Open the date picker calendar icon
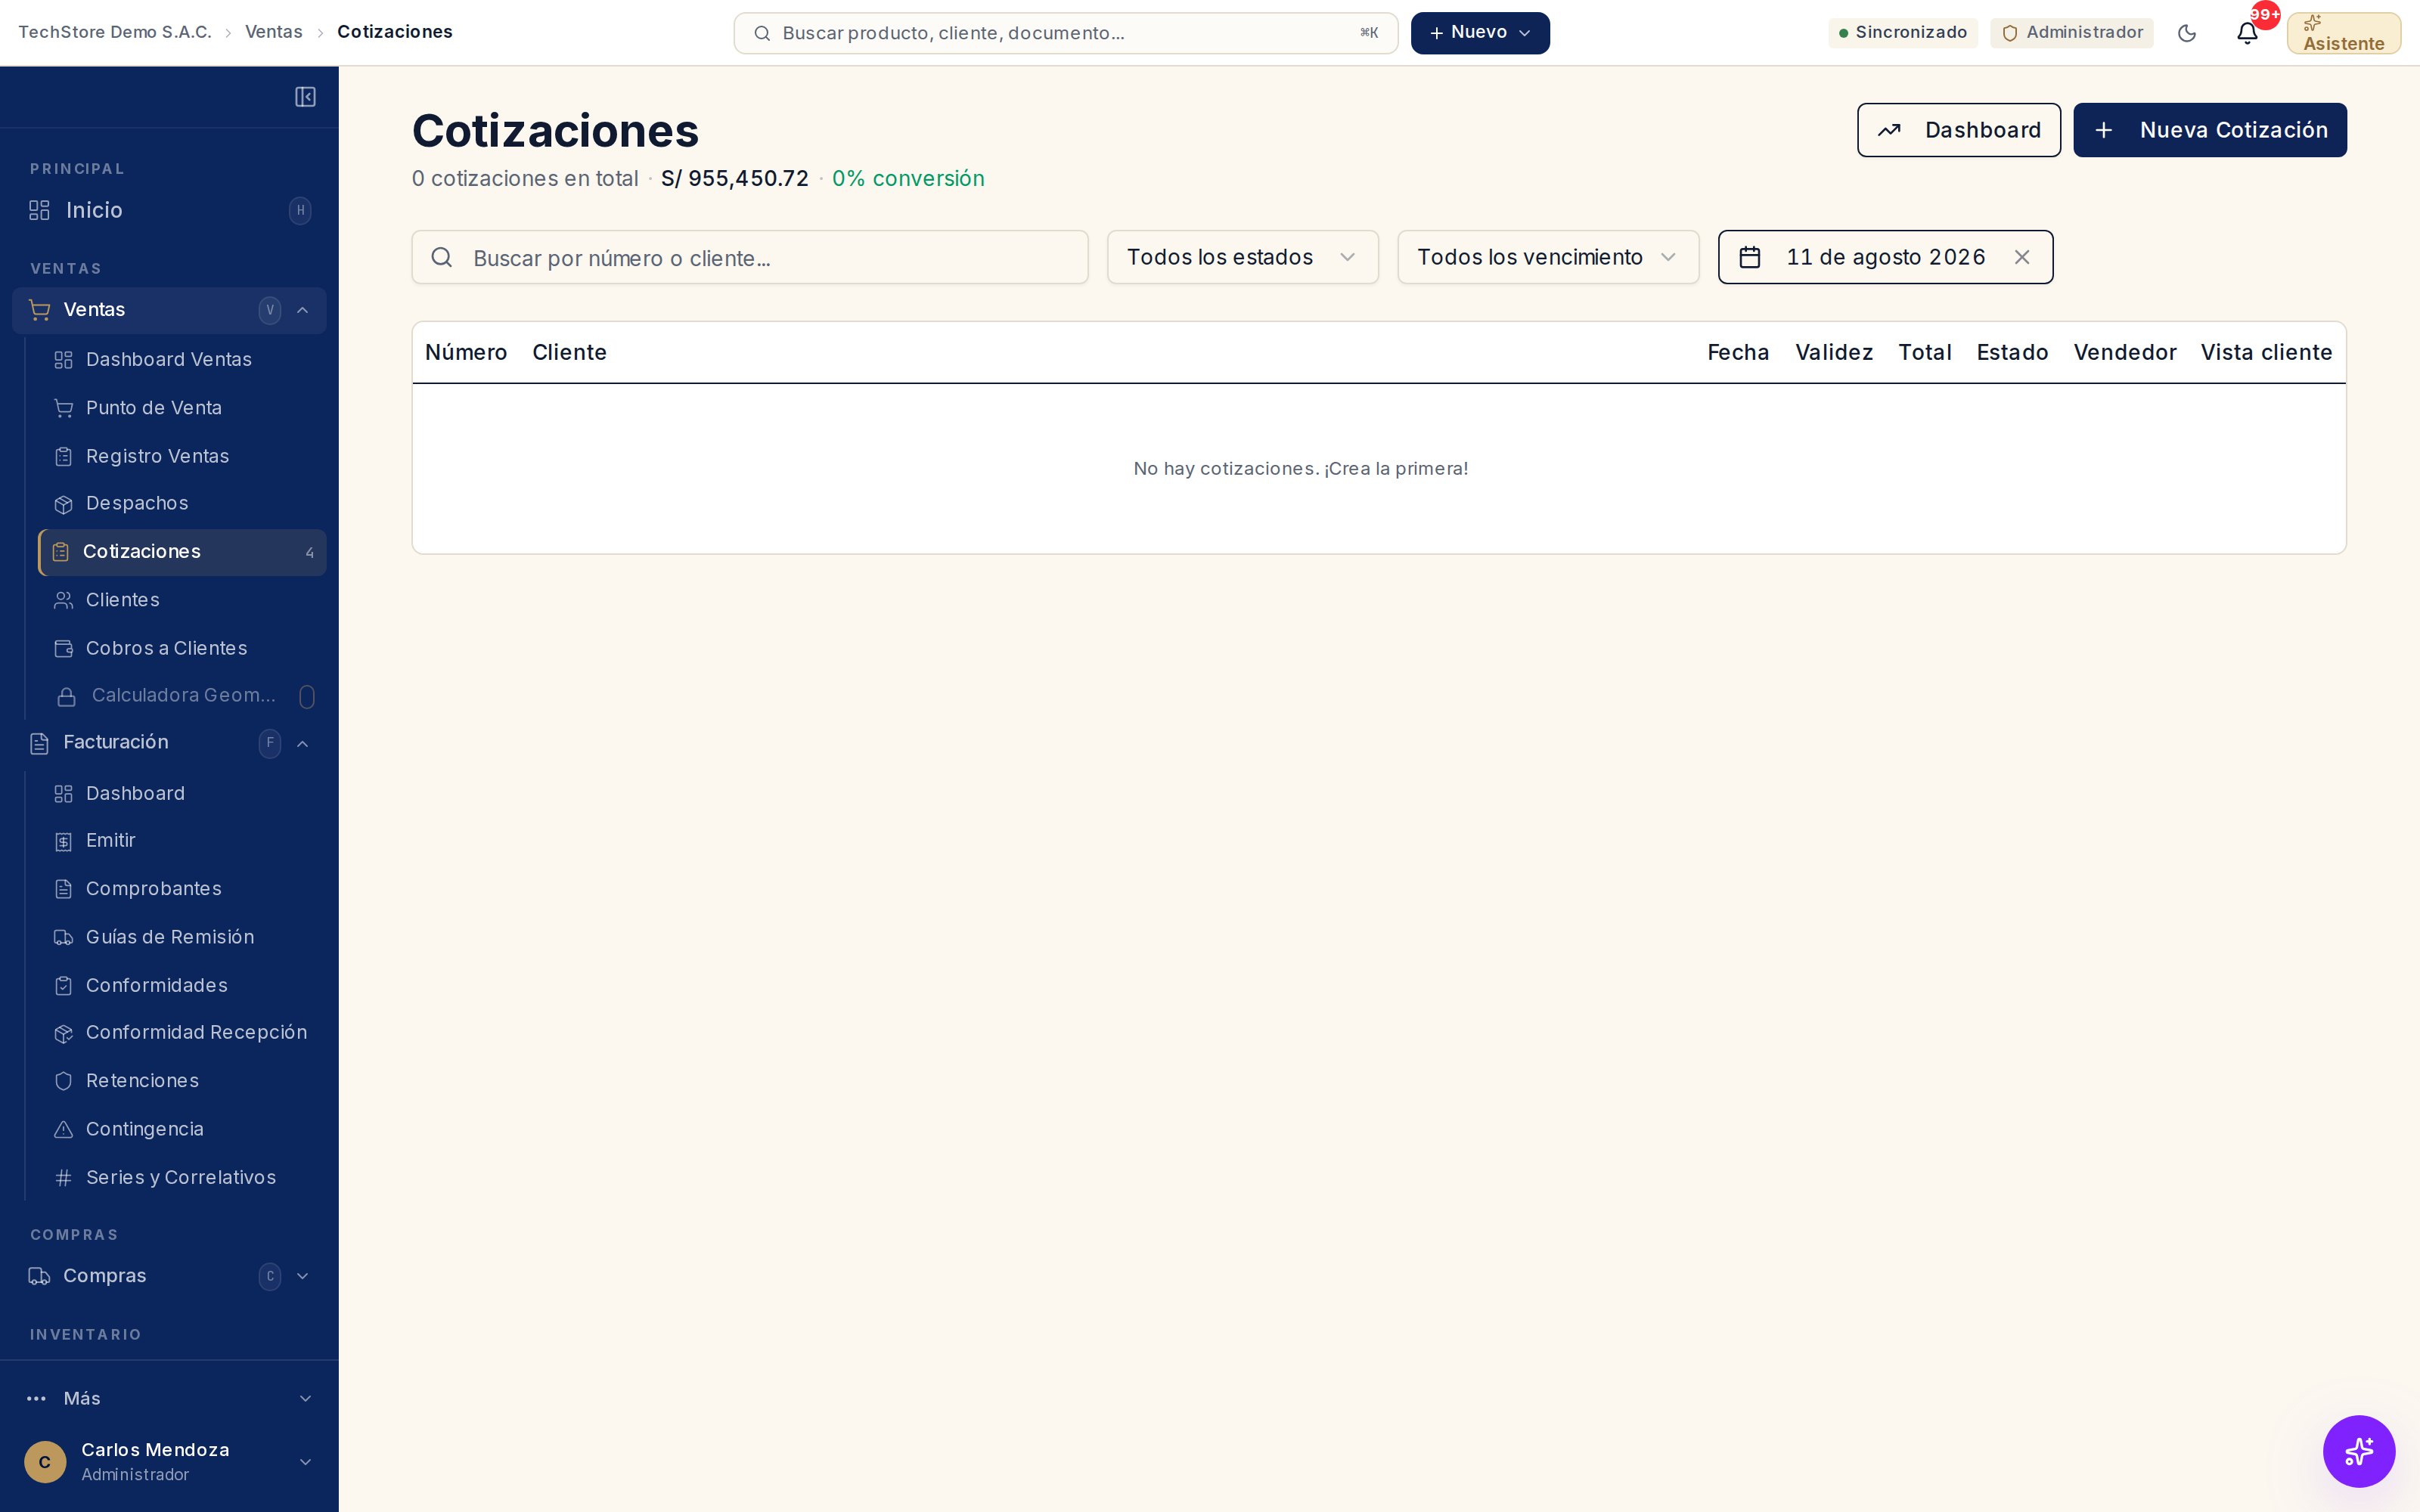2420x1512 pixels. coord(1750,258)
